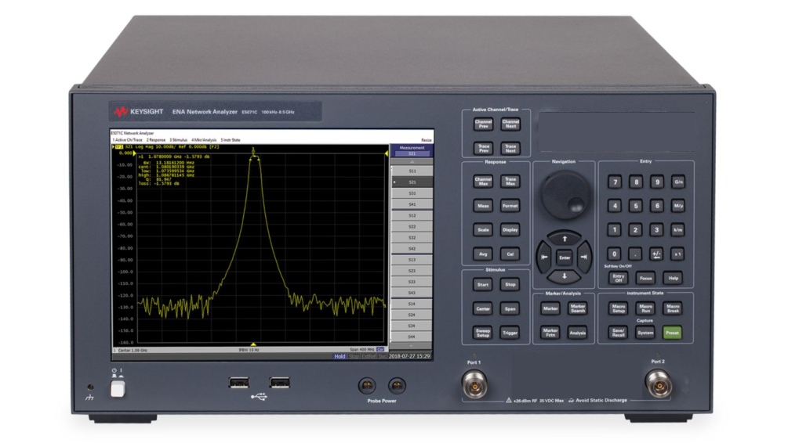
Task: Select the S44 measurement softkey
Action: click(x=412, y=337)
